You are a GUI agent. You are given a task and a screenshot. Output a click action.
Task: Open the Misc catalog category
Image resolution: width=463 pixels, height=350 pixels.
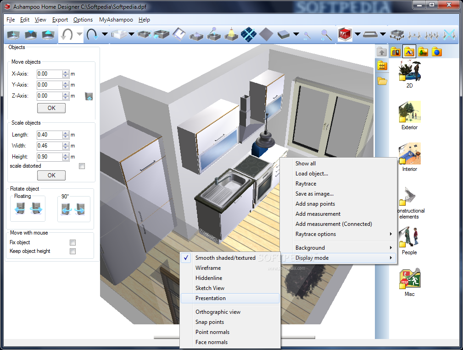pyautogui.click(x=410, y=282)
